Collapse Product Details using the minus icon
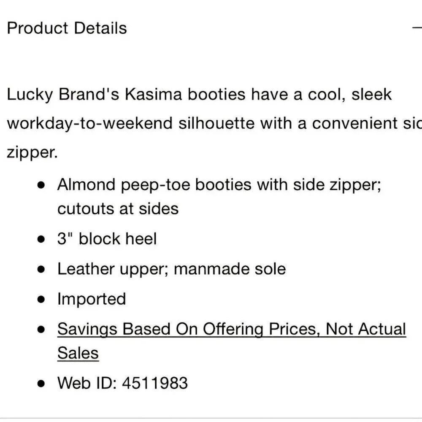The image size is (422, 422). [417, 27]
